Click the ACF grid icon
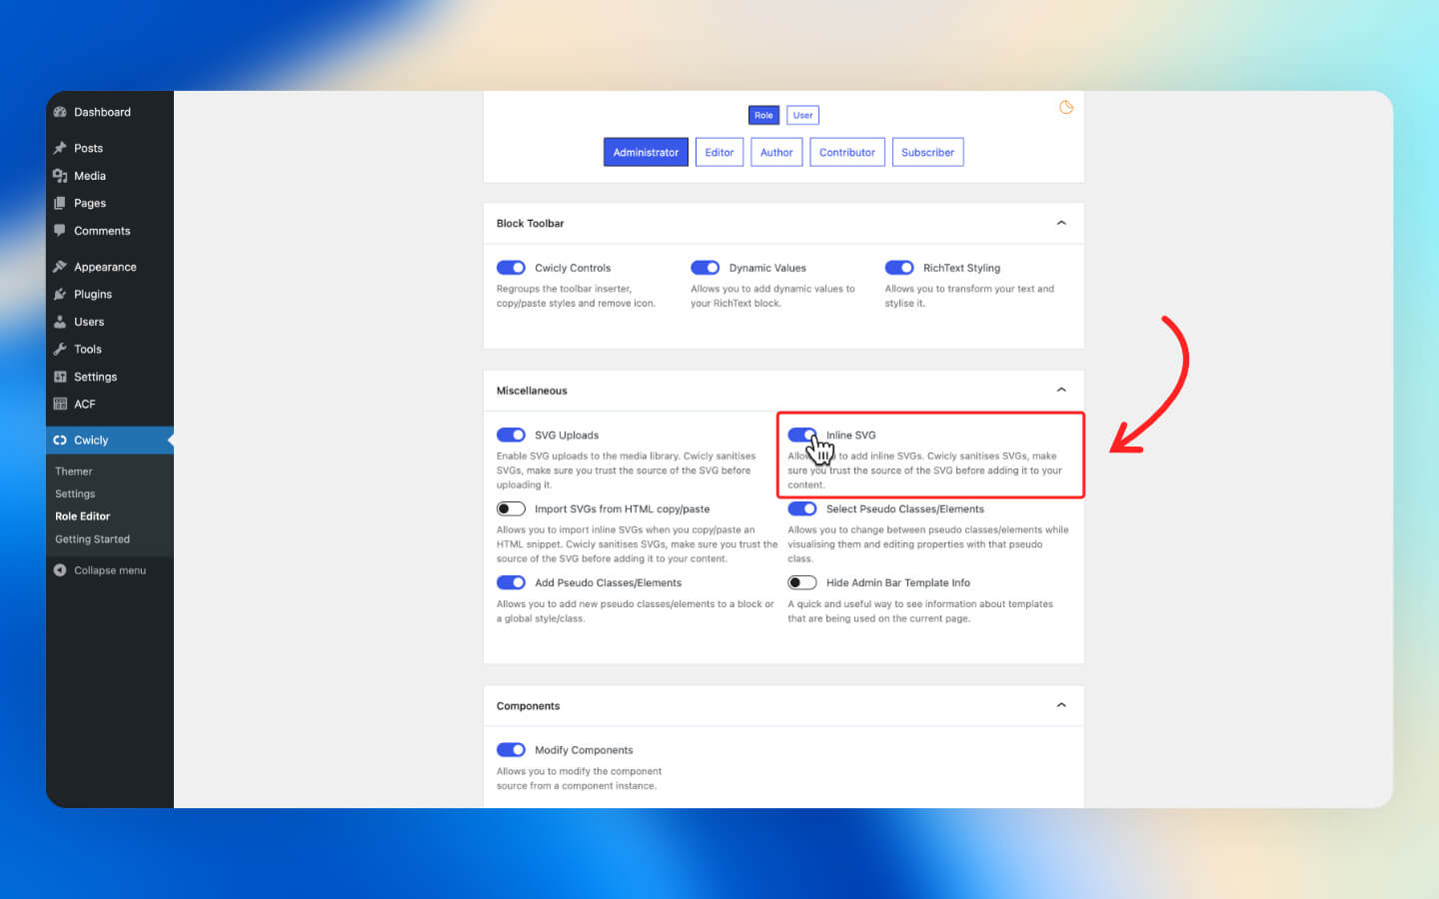Image resolution: width=1439 pixels, height=899 pixels. [x=60, y=405]
